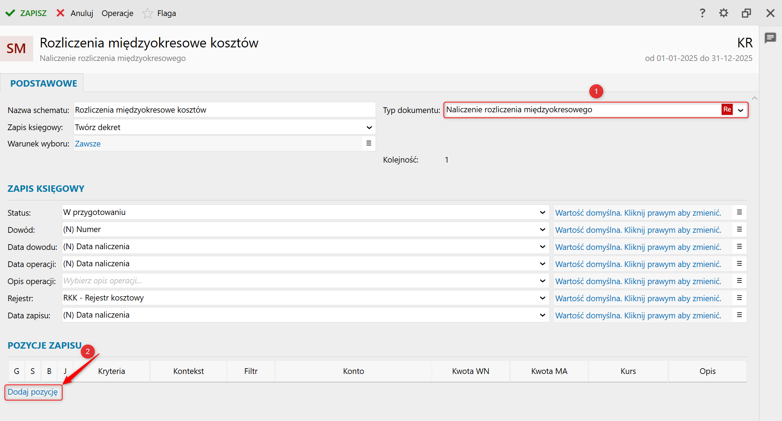Image resolution: width=782 pixels, height=421 pixels.
Task: Open the Operacje menu
Action: (x=117, y=14)
